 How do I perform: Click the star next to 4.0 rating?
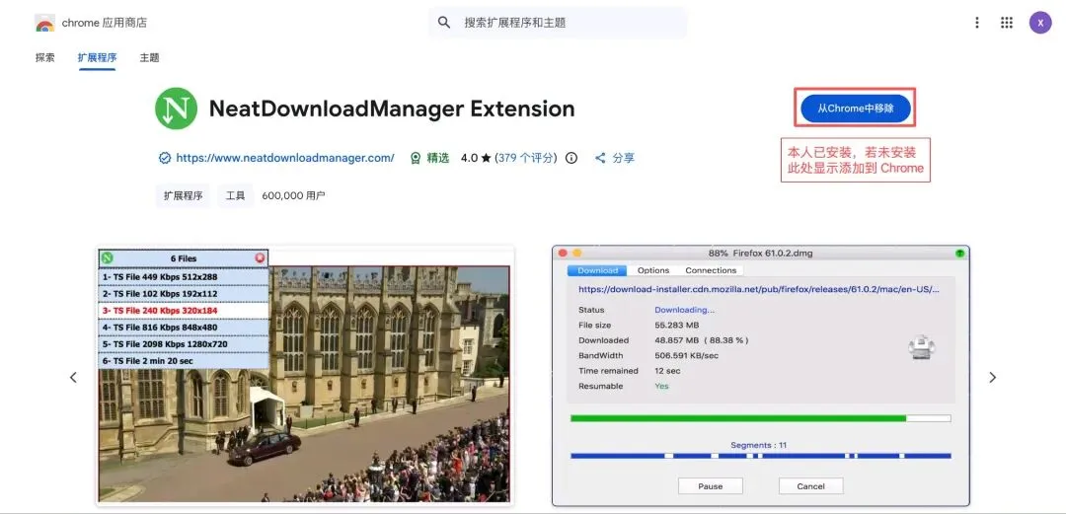coord(486,158)
